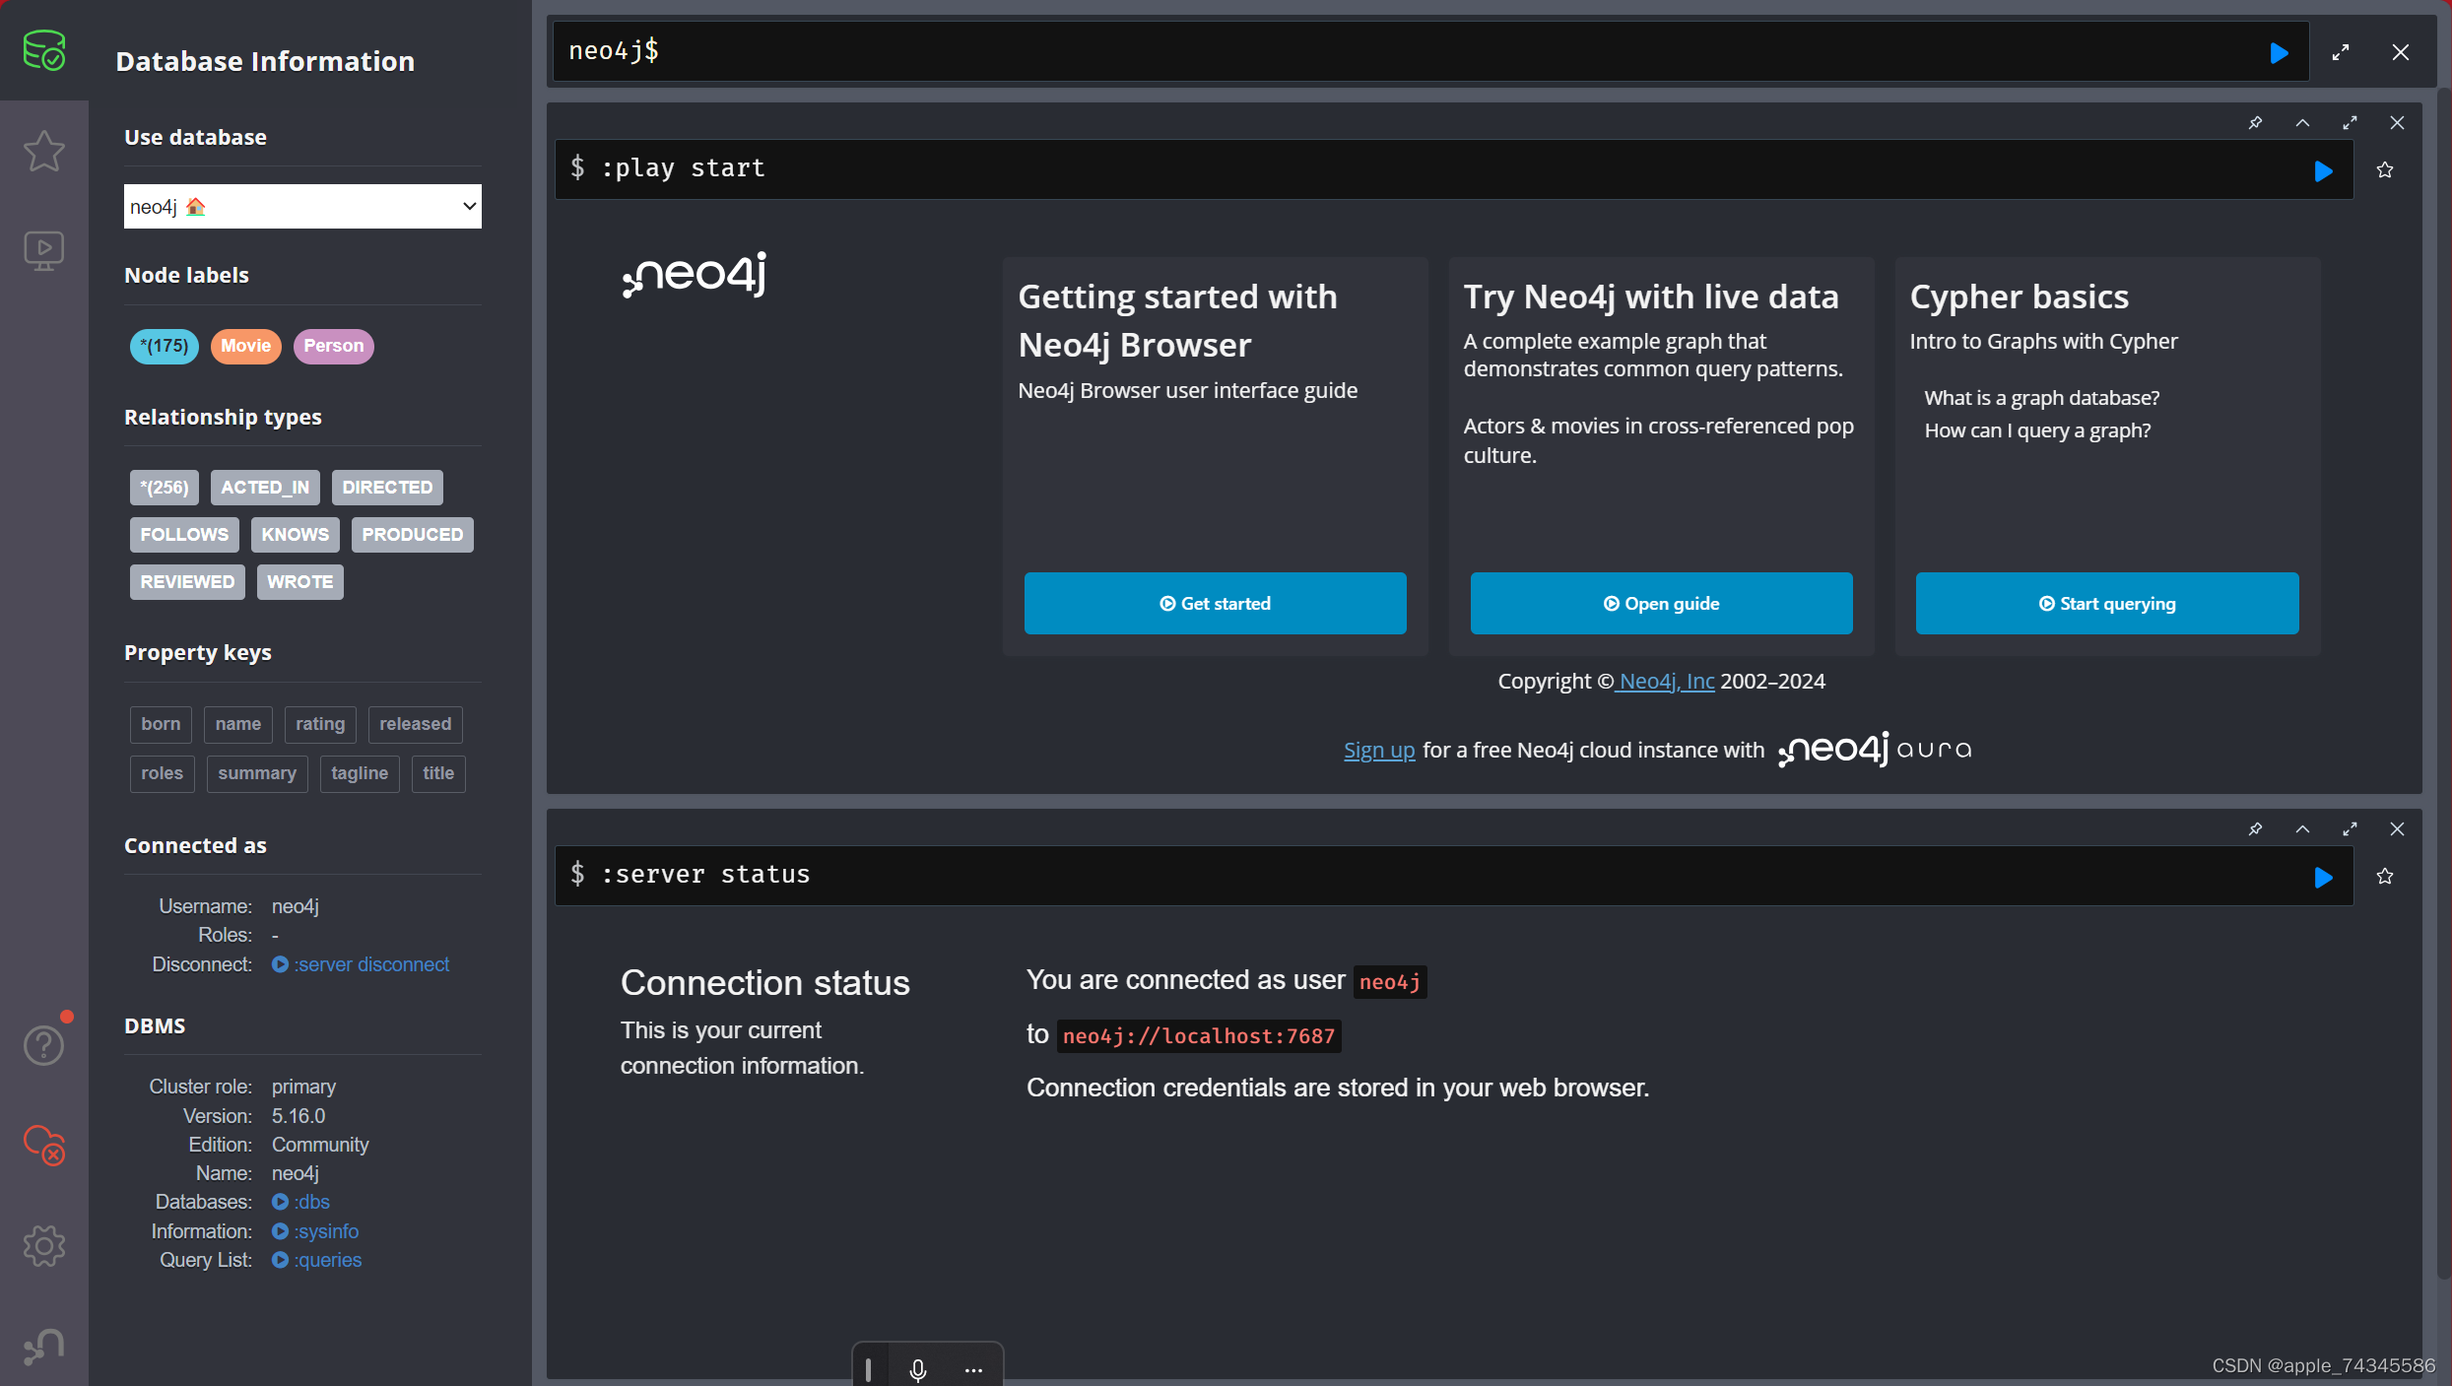Collapse the :server status frame

2303,828
